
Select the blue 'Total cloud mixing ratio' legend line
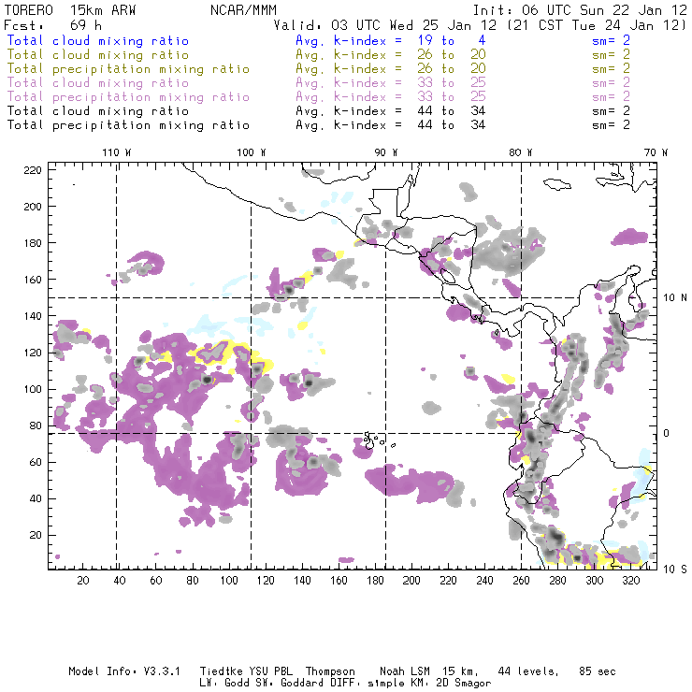coord(98,40)
